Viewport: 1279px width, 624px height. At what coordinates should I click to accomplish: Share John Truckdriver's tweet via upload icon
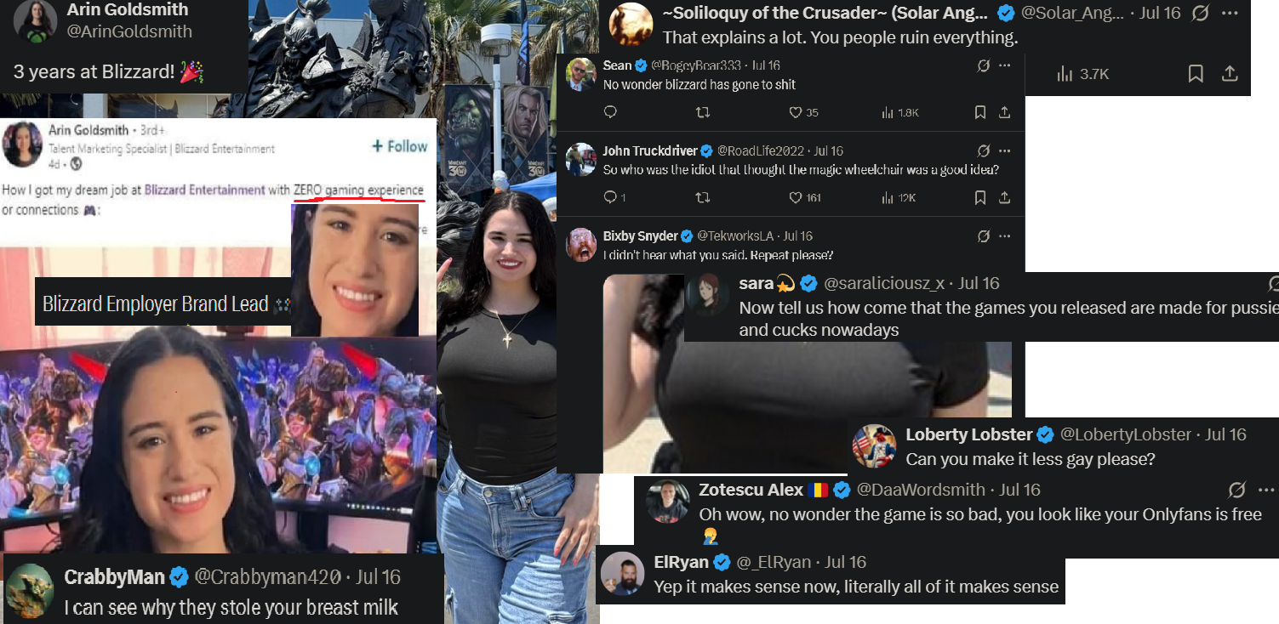click(1004, 197)
